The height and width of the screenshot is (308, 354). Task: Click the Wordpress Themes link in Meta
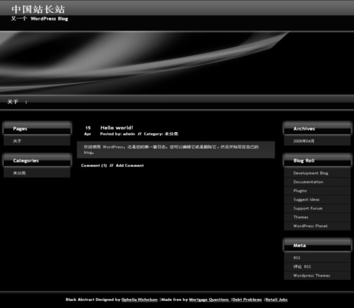(x=312, y=275)
